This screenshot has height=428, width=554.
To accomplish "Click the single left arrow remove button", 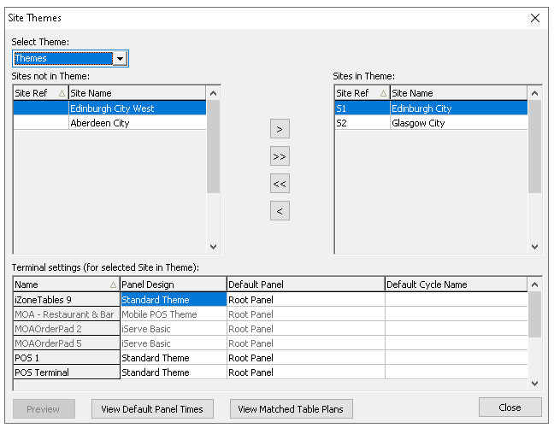I will tap(280, 210).
